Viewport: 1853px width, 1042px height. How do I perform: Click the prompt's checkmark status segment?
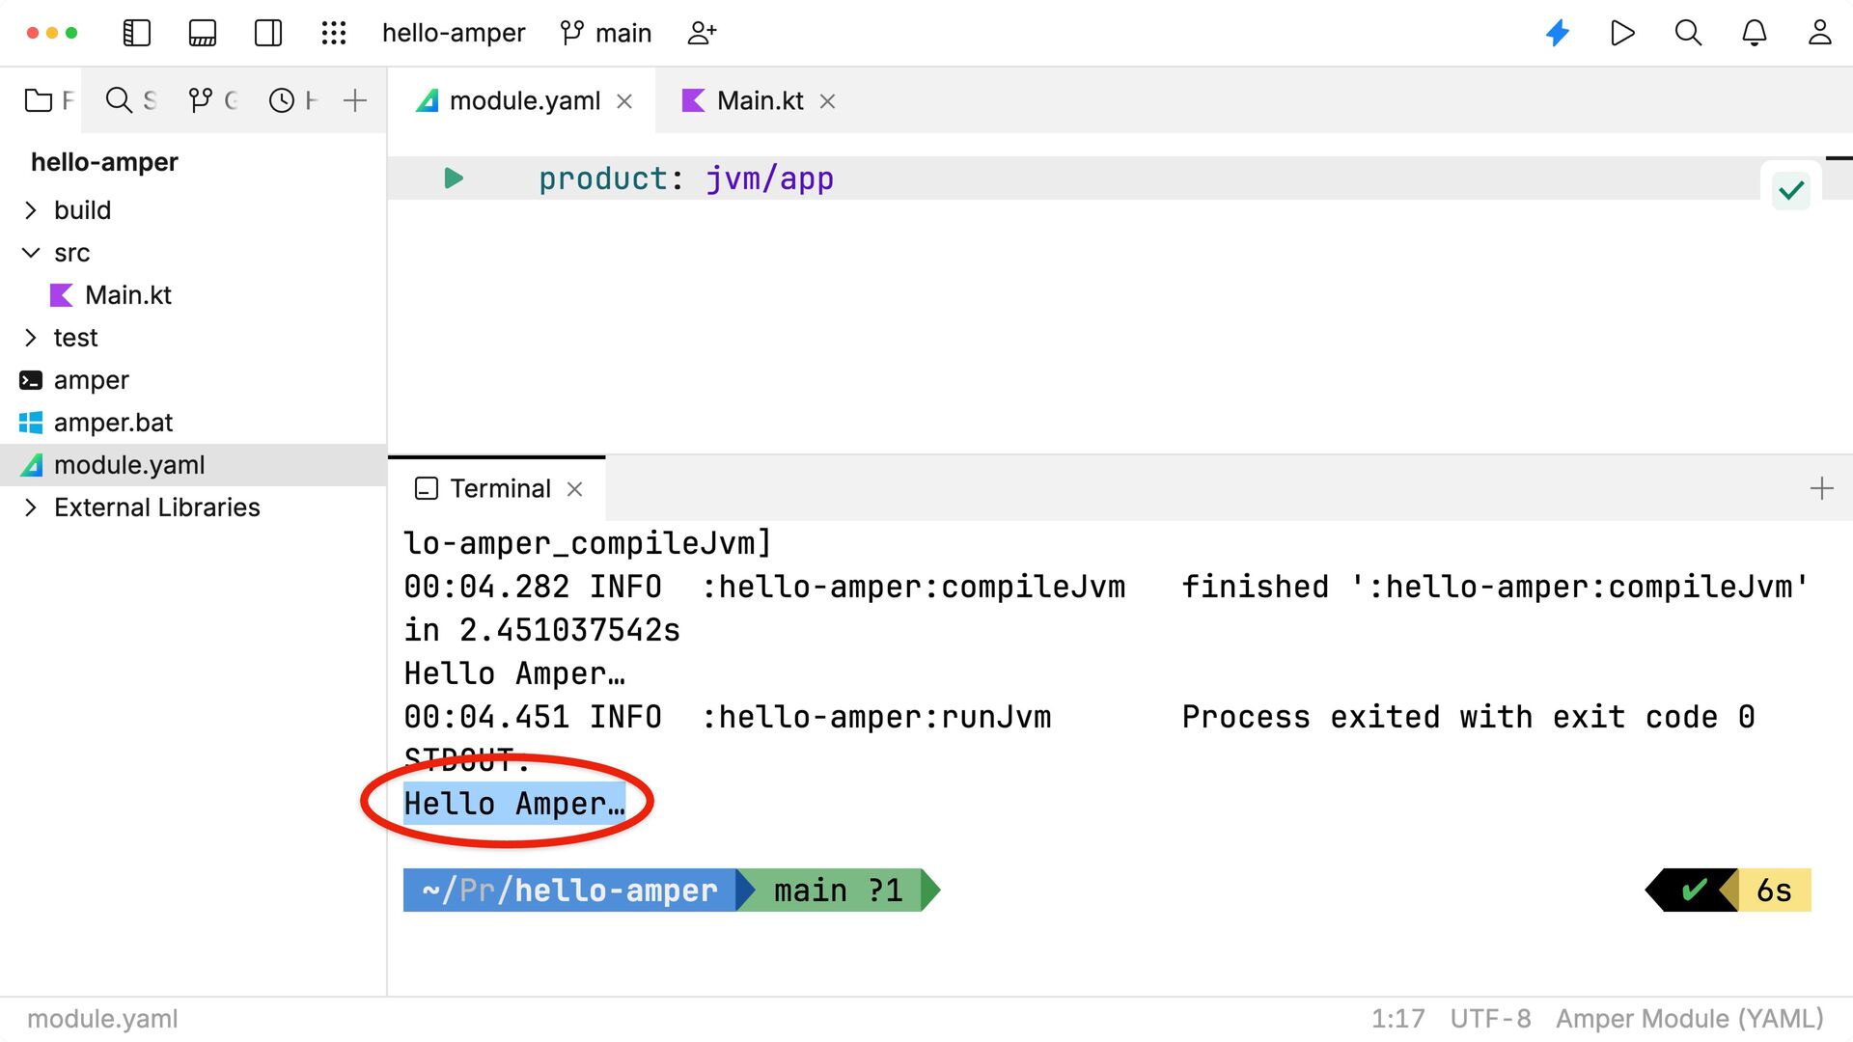point(1695,890)
